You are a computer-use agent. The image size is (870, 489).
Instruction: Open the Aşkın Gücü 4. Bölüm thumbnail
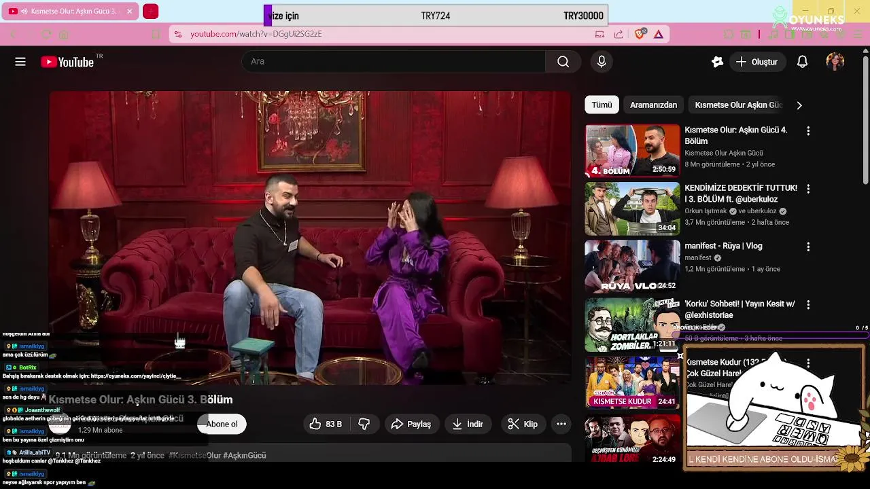point(632,150)
